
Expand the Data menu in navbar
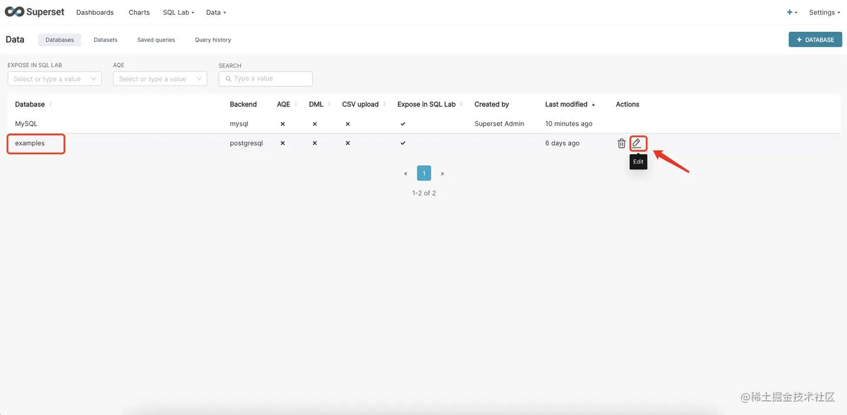pos(216,12)
